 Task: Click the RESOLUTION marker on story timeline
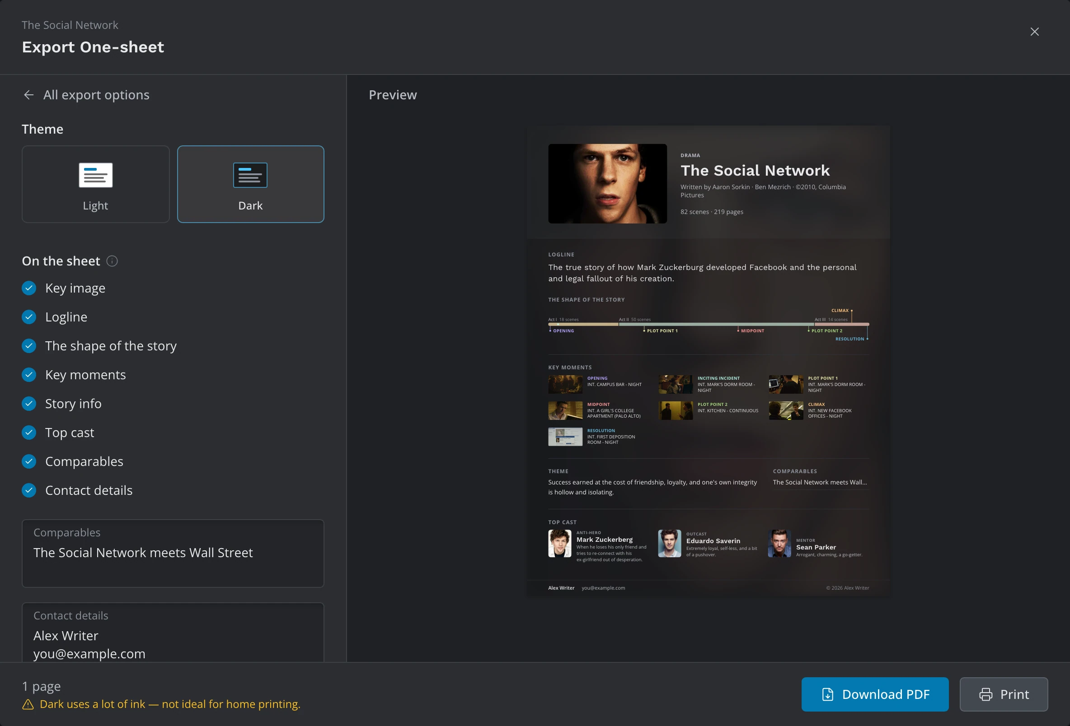(x=851, y=339)
